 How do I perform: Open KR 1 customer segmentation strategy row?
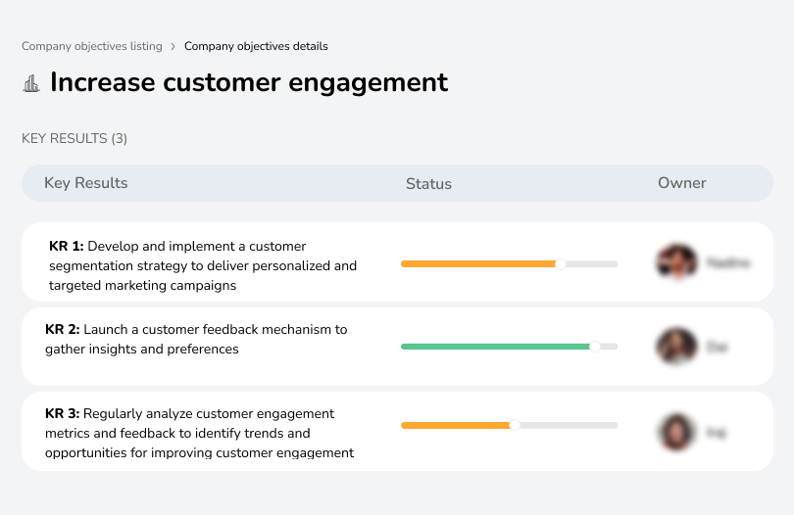click(397, 262)
